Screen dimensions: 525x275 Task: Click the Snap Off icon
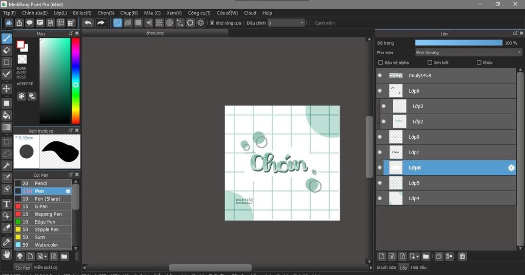(x=117, y=23)
